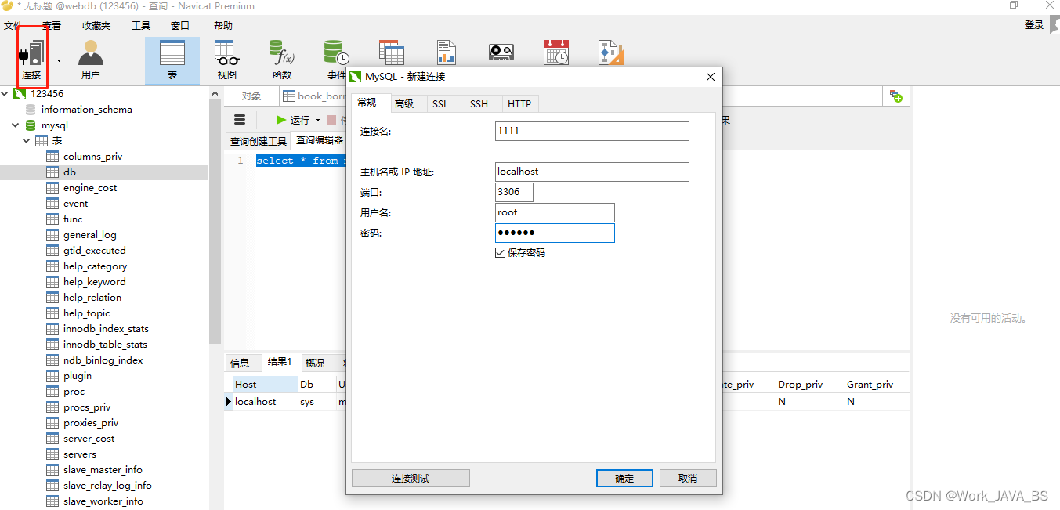Screen dimensions: 1060x510
Task: Click the Grant_priv column header
Action: 877,385
